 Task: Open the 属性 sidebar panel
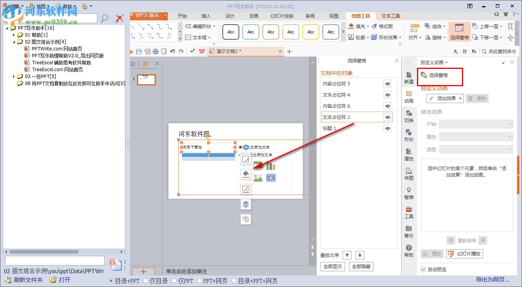pos(409,155)
